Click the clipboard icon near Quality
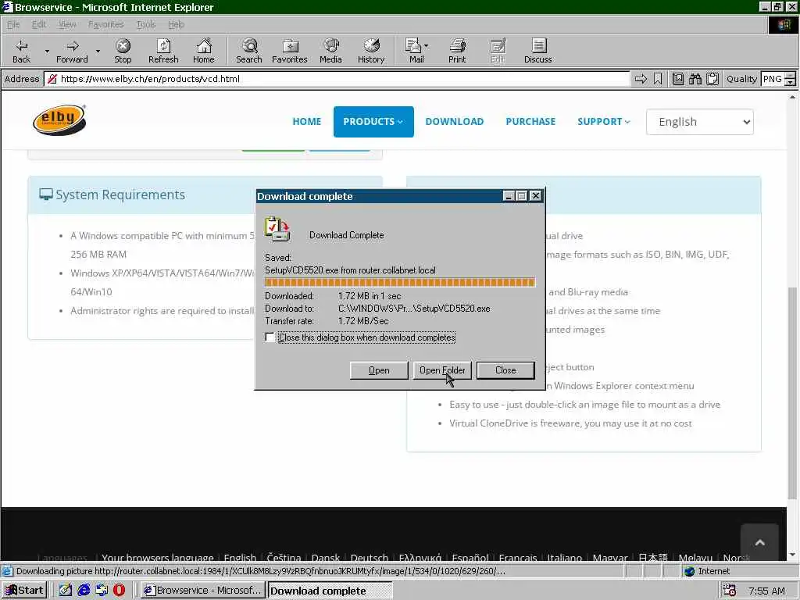This screenshot has height=600, width=800. point(712,79)
